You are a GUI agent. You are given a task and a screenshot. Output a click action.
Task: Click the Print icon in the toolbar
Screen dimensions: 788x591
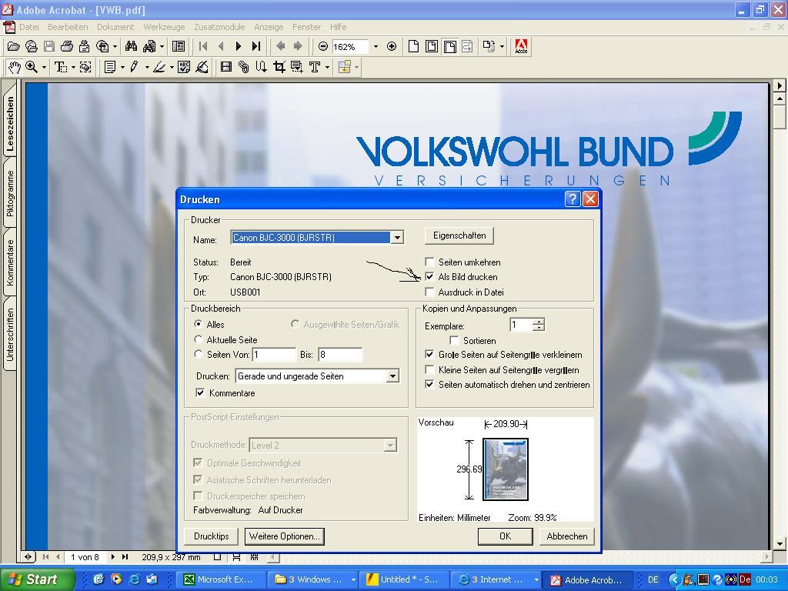[x=67, y=46]
